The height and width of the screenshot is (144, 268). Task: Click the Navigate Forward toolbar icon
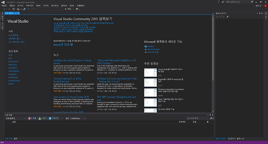[x=9, y=9]
